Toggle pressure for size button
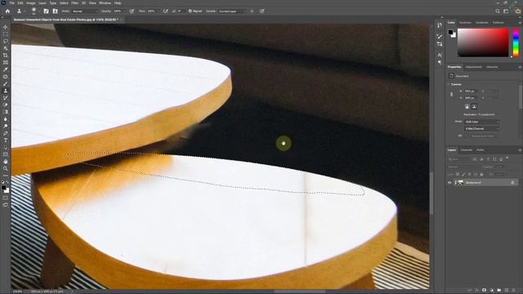The height and width of the screenshot is (294, 523). tap(262, 11)
